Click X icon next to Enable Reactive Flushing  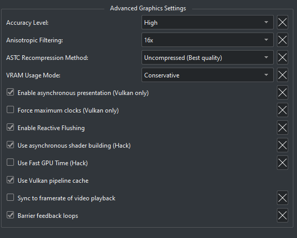[283, 128]
